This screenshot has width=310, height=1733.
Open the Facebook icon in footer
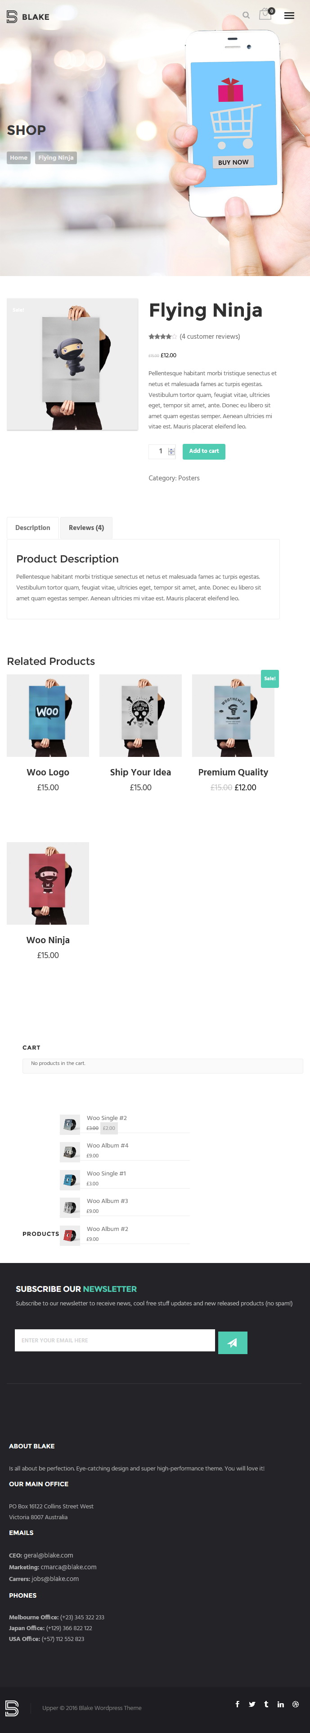(x=238, y=1704)
